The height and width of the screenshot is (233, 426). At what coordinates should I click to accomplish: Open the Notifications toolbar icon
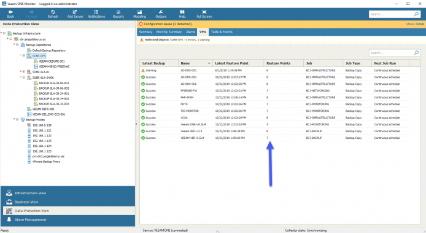[x=96, y=14]
